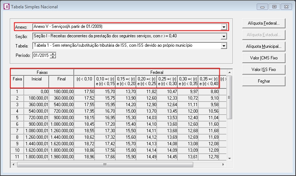Screen dimensions: 296x176
Task: Click cell value 13,90
Action: point(126,98)
